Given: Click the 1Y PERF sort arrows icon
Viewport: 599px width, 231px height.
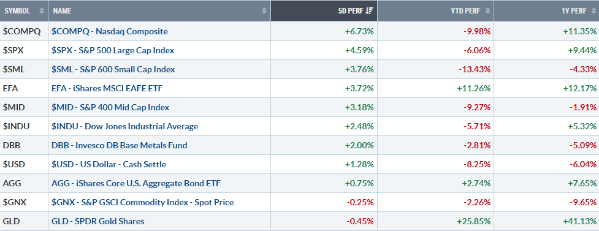Looking at the screenshot, I should pos(594,11).
